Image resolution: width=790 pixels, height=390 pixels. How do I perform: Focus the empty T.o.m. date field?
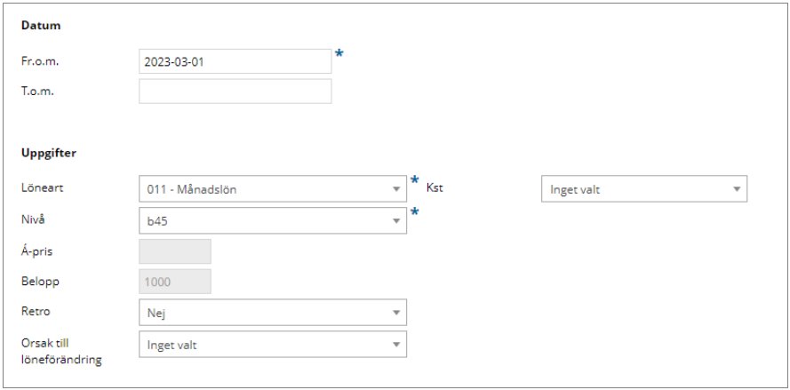(235, 92)
